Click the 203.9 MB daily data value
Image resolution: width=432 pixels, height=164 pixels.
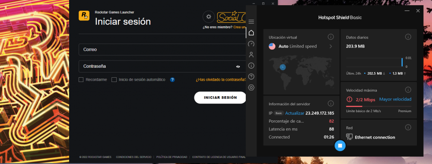pyautogui.click(x=356, y=47)
